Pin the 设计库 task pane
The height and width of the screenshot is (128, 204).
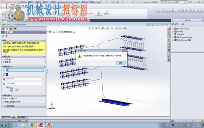click(203, 20)
